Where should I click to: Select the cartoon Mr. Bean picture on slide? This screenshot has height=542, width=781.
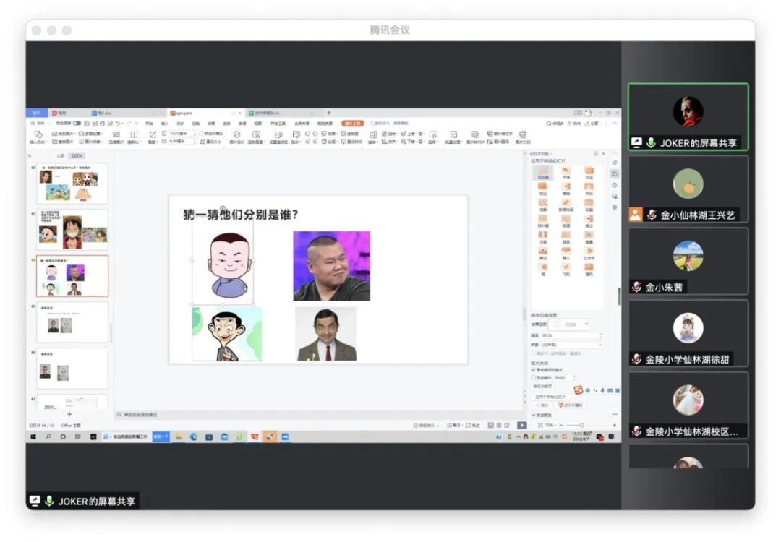[x=227, y=333]
